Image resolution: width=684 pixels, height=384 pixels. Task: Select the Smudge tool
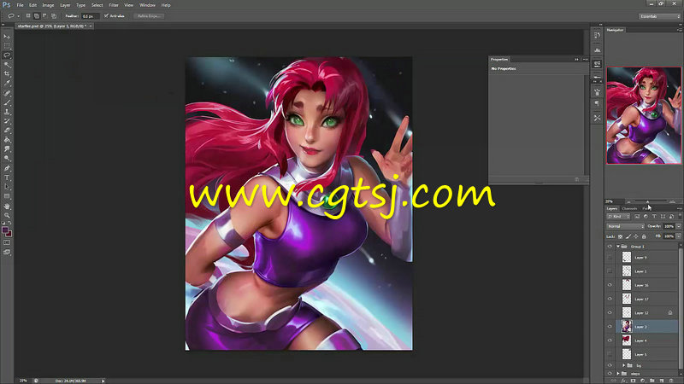(x=7, y=148)
